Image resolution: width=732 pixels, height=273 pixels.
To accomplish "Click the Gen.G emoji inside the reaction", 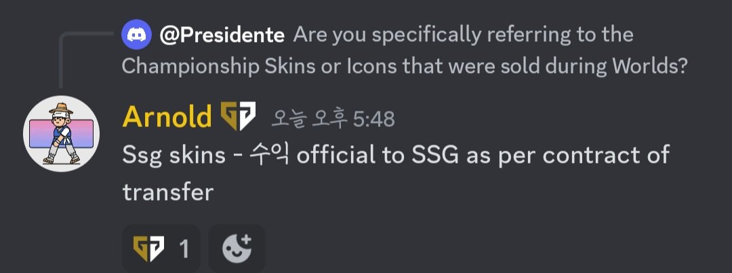I will (148, 249).
